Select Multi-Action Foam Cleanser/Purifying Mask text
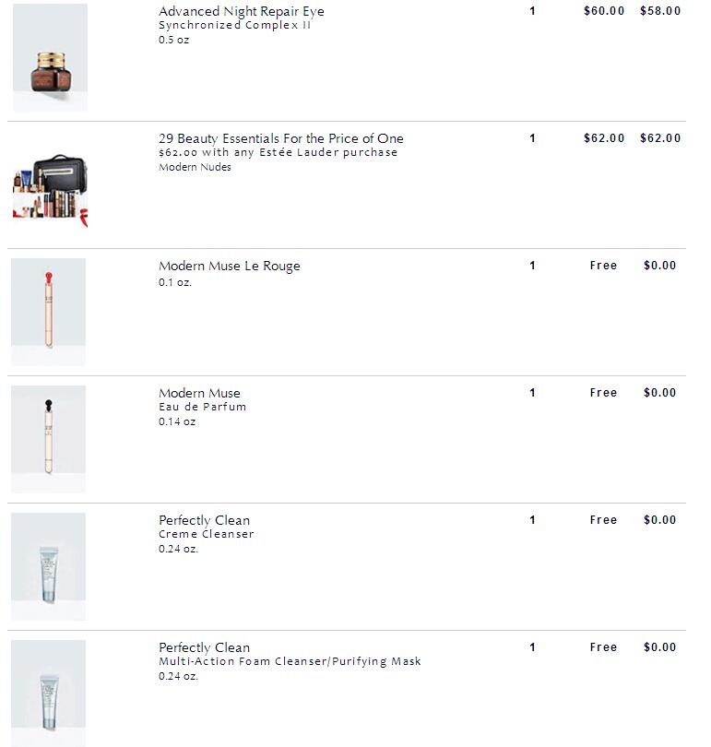The width and height of the screenshot is (711, 747). (290, 661)
